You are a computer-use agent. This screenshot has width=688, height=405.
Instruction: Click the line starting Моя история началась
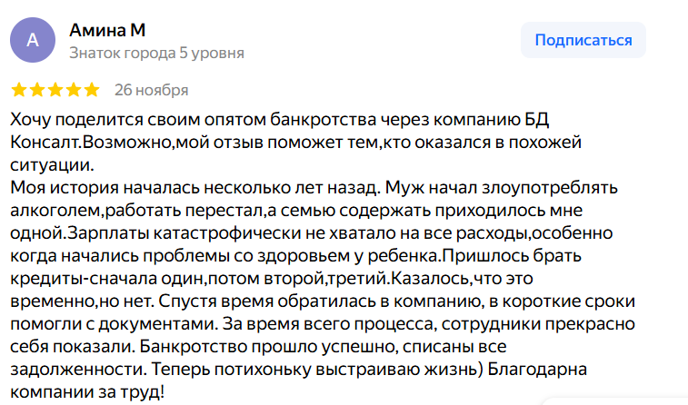click(309, 189)
